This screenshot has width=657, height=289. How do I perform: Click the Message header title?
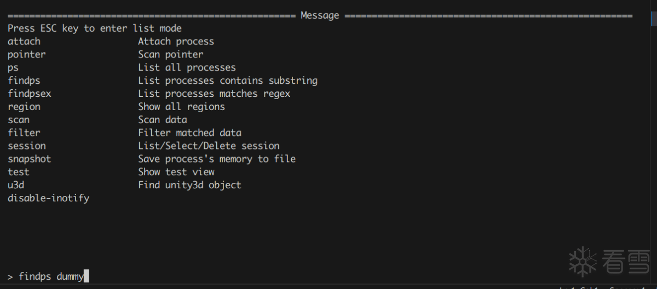(320, 15)
